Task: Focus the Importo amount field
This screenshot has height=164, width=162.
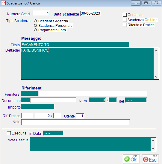Action: [x=38, y=106]
